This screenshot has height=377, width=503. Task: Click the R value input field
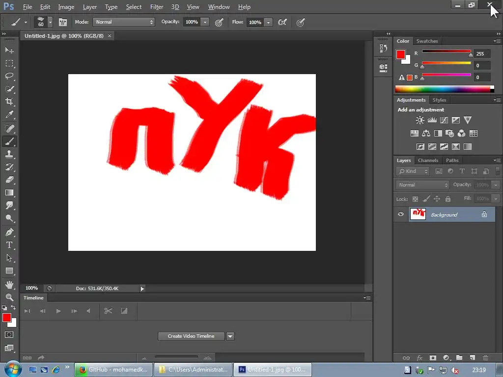(x=482, y=54)
